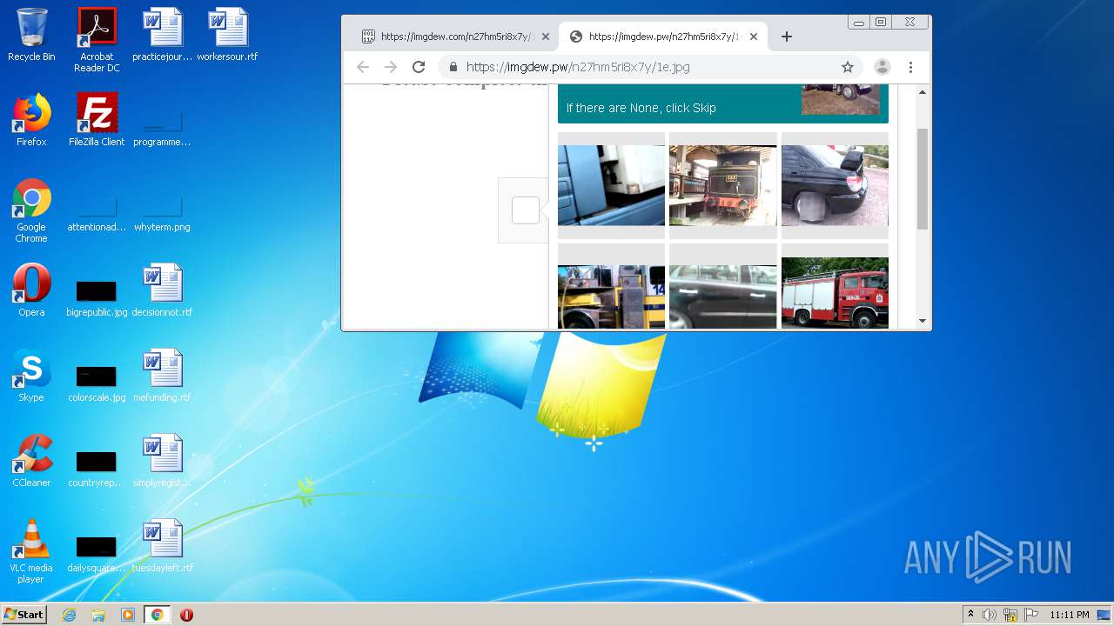Launch Skype desktop shortcut
Screen dimensions: 1114x626
[31, 376]
